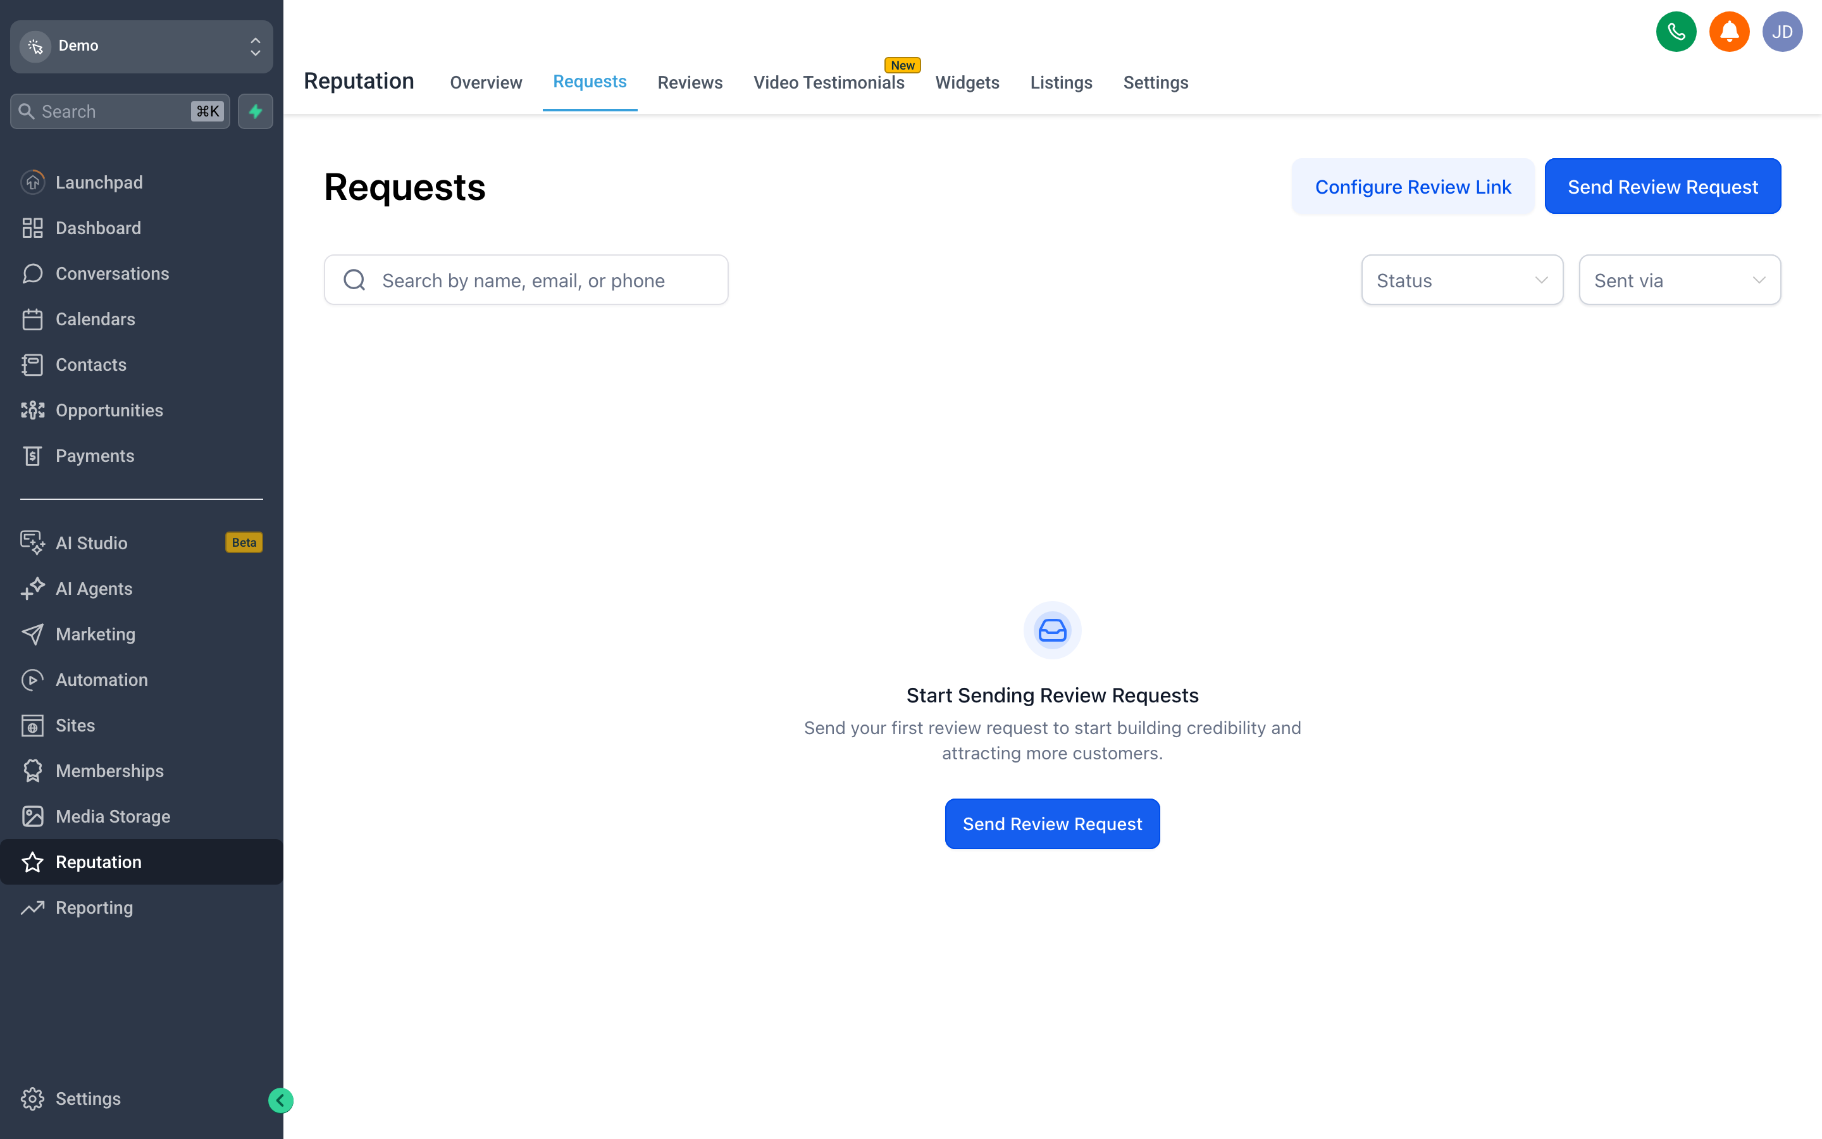Viewport: 1822px width, 1139px height.
Task: Select the Requests tab
Action: [x=590, y=82]
